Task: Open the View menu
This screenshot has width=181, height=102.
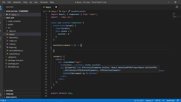Action: [25, 2]
